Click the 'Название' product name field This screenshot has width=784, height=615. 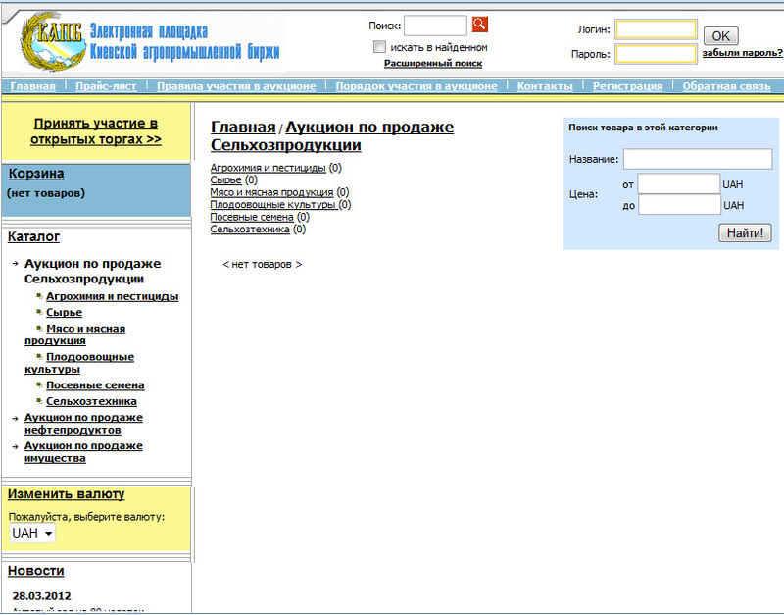click(697, 159)
